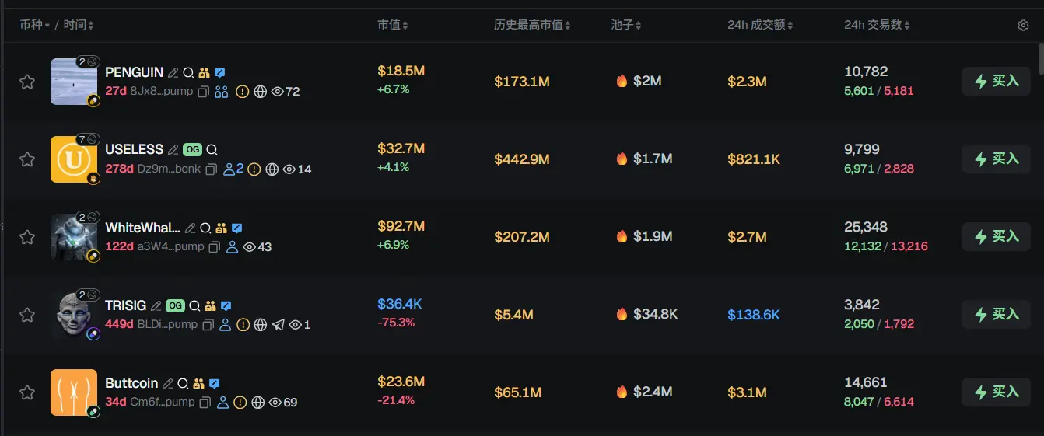Copy the PENGUIN contract address

point(204,92)
